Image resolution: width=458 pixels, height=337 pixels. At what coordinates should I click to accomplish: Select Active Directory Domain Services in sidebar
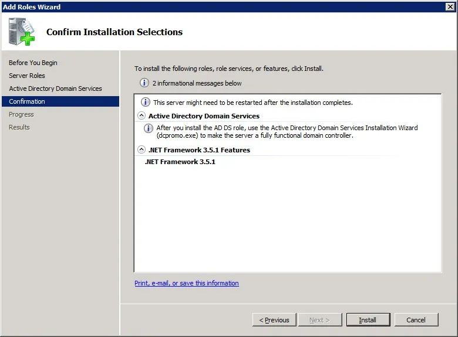point(56,88)
